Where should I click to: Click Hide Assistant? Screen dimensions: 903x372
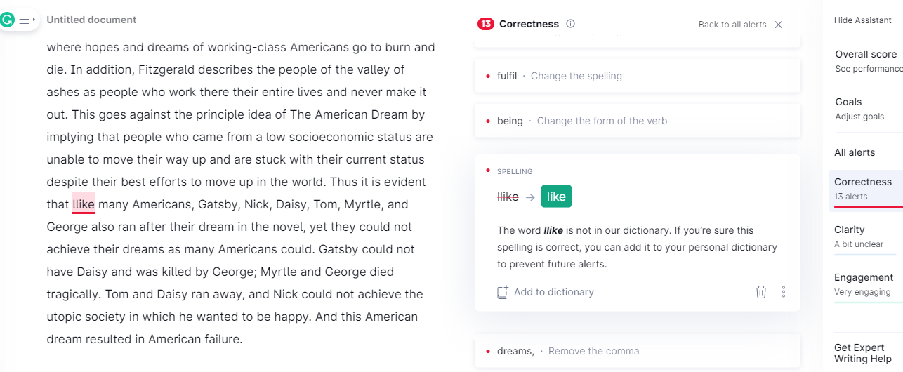pyautogui.click(x=863, y=20)
